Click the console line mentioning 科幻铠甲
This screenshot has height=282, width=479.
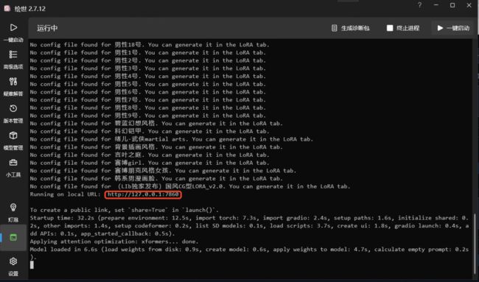coord(150,131)
